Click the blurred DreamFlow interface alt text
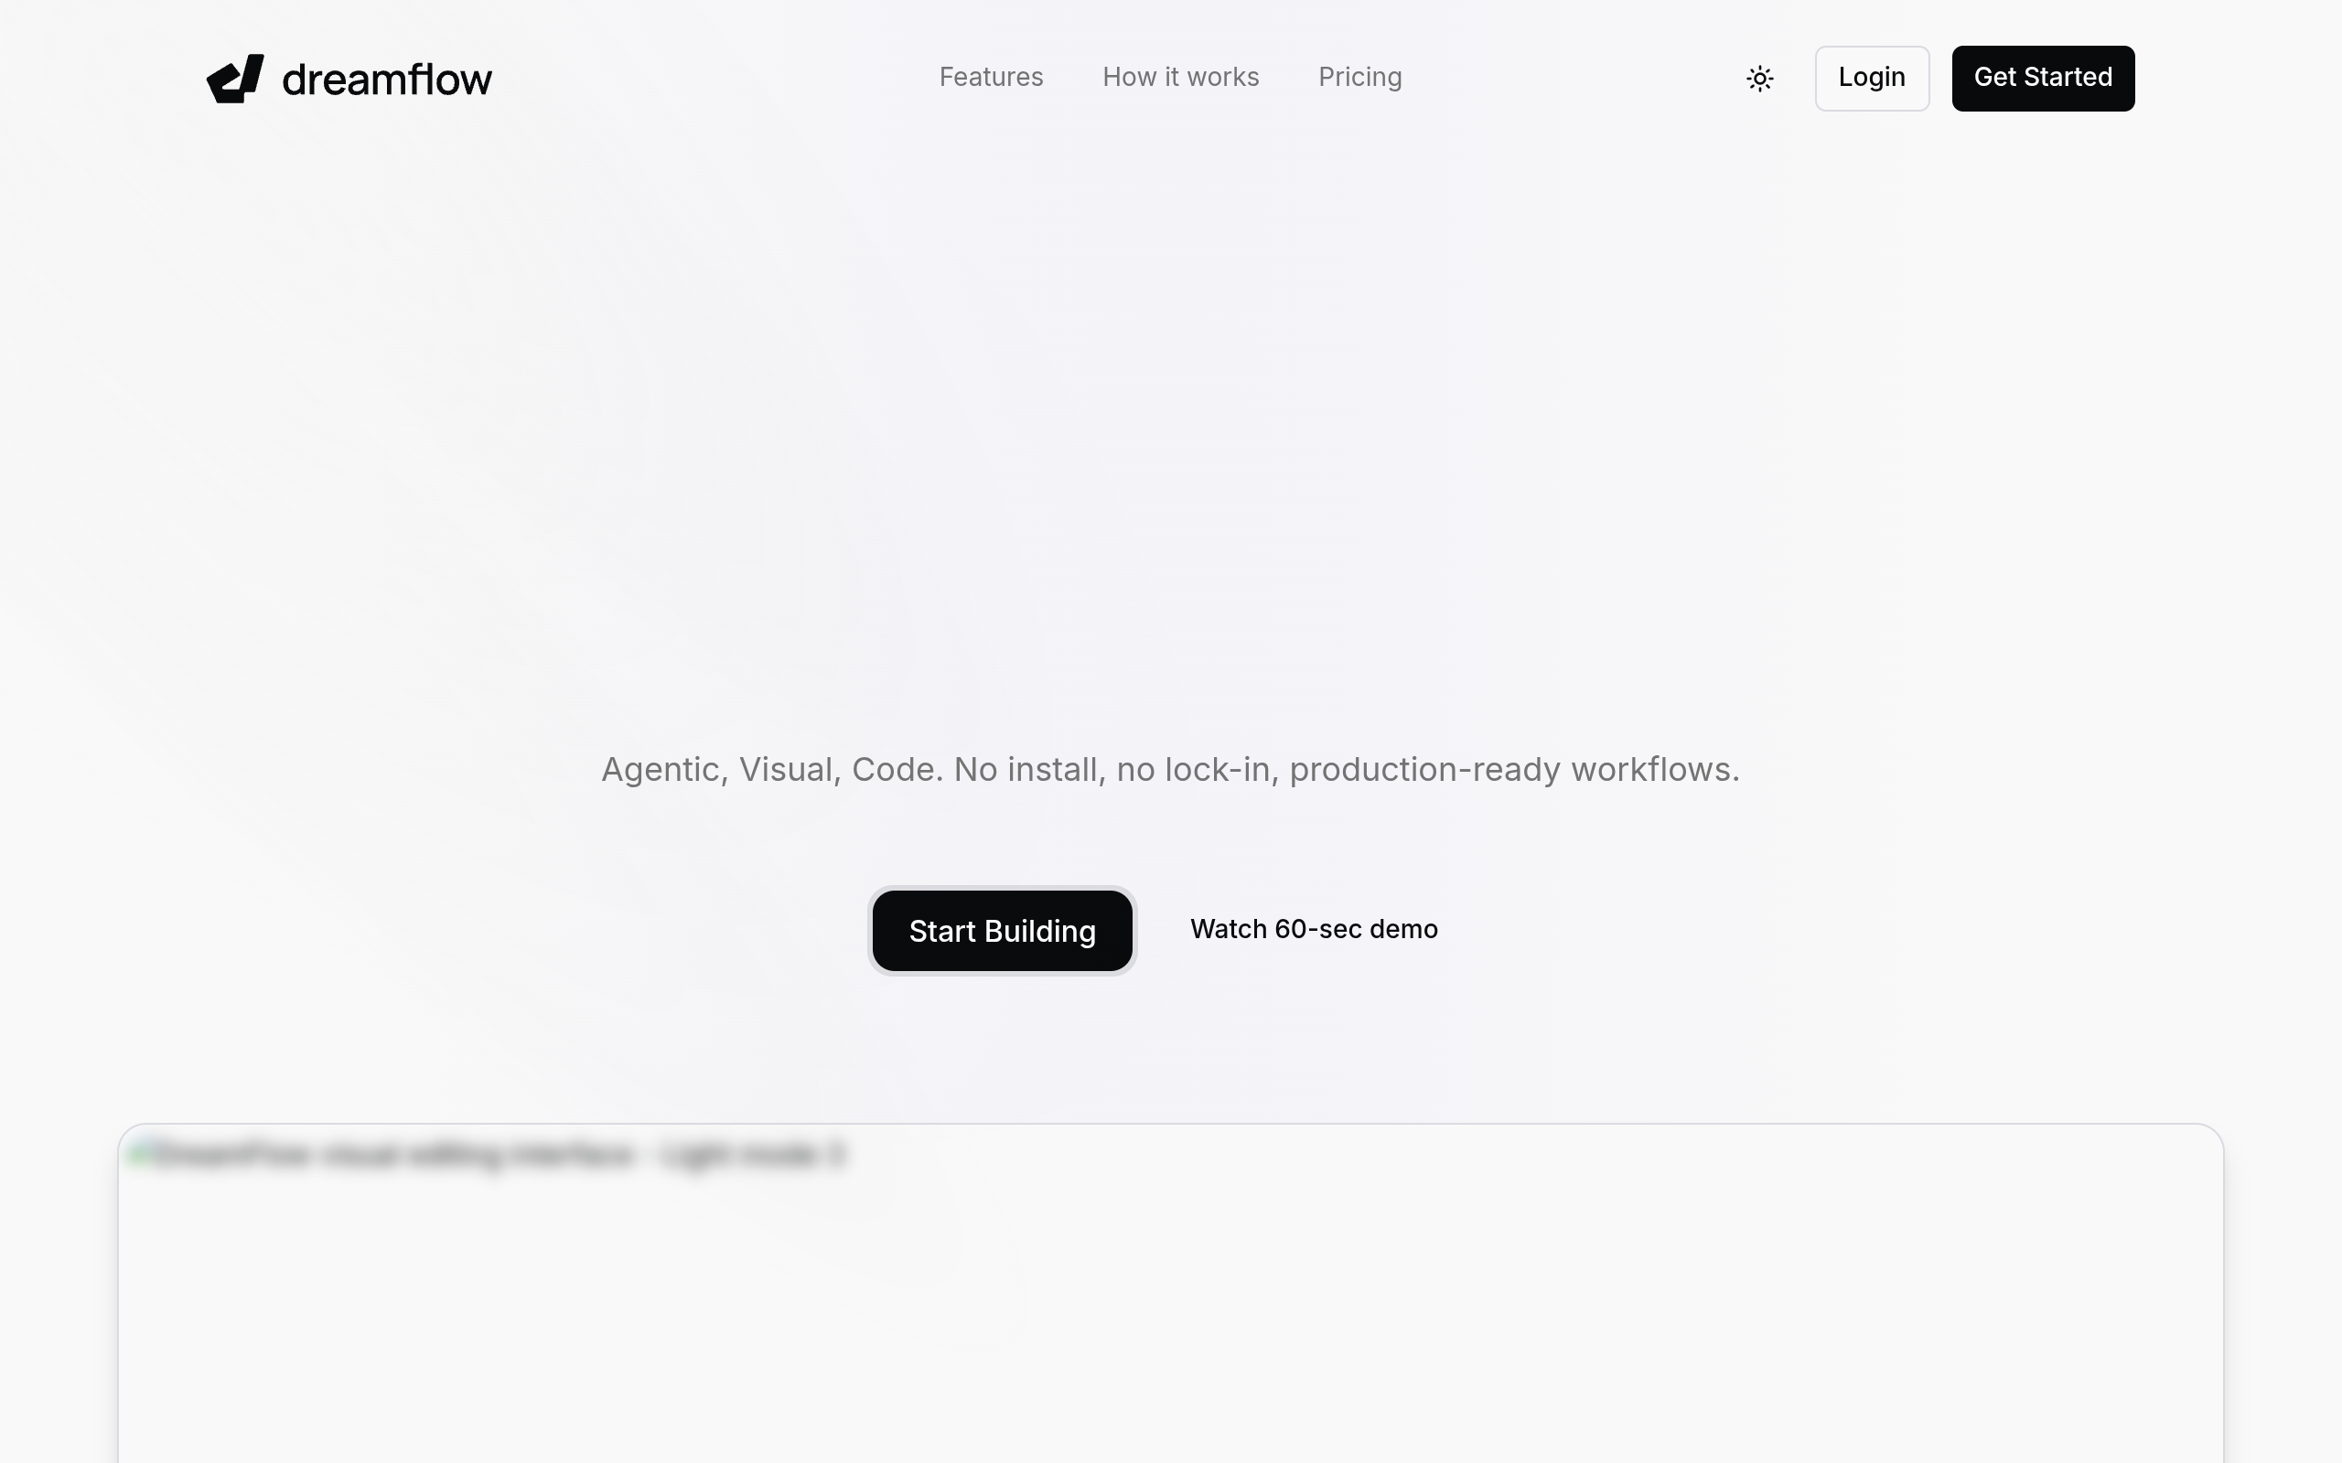The height and width of the screenshot is (1463, 2342). (499, 1154)
